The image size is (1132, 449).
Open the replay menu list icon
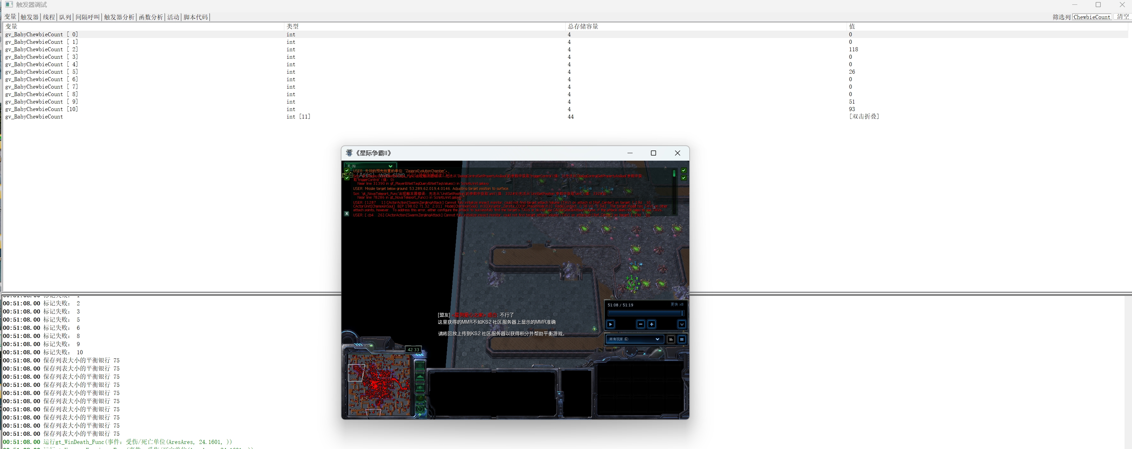point(682,339)
